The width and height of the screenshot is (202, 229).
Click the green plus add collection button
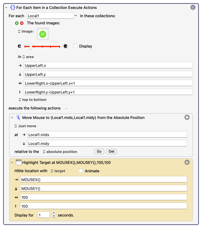(17, 23)
